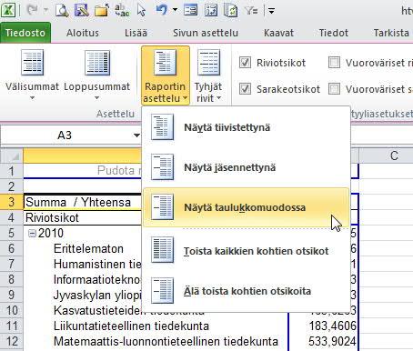Click the form icon after undo dropdown

point(191,11)
